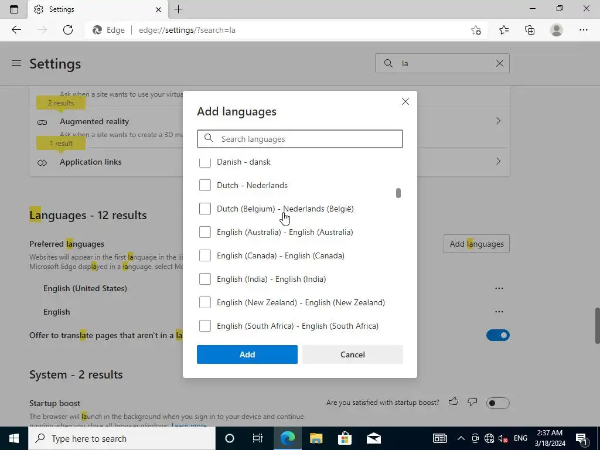Click in Search languages field
The width and height of the screenshot is (600, 450).
pyautogui.click(x=300, y=139)
